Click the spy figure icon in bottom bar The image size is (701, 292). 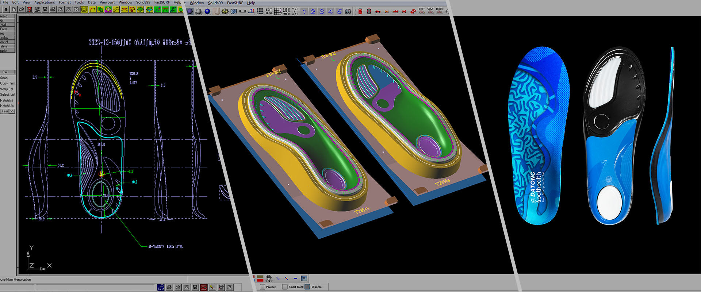(269, 278)
